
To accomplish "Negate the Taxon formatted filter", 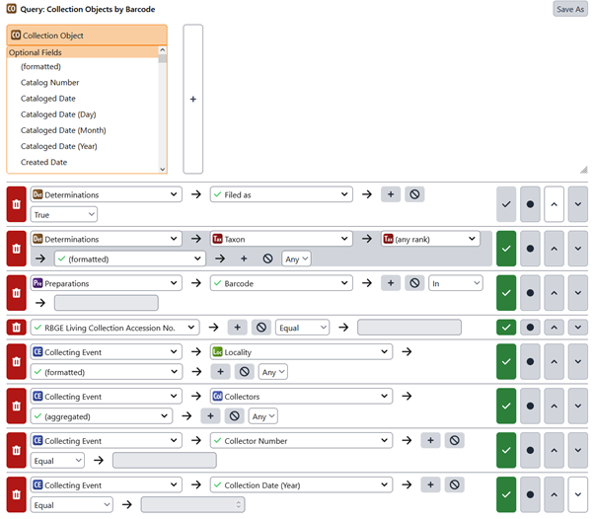I will click(267, 259).
